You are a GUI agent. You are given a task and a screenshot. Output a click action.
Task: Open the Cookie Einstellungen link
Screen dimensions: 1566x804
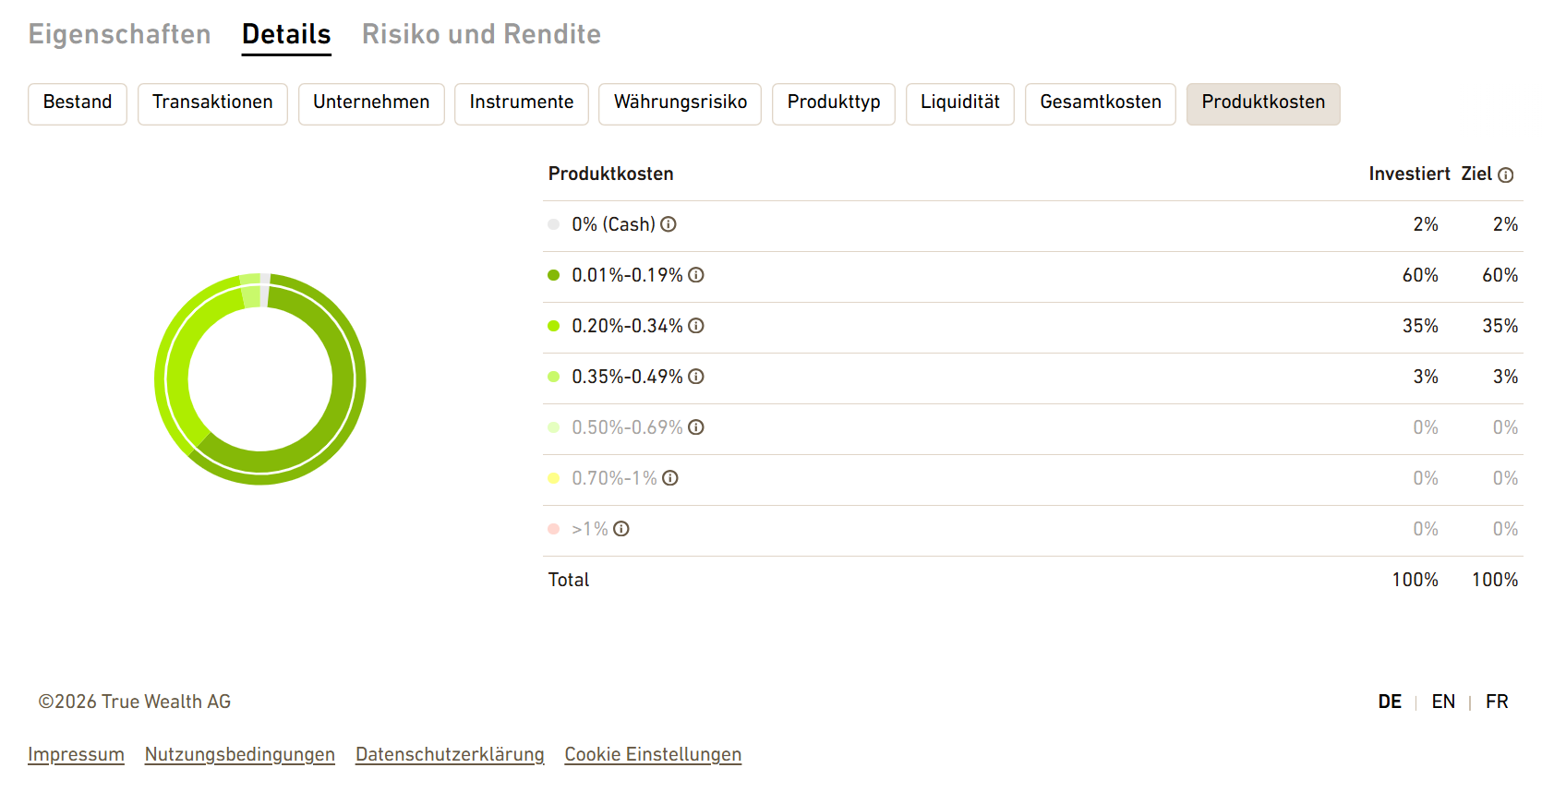tap(653, 754)
